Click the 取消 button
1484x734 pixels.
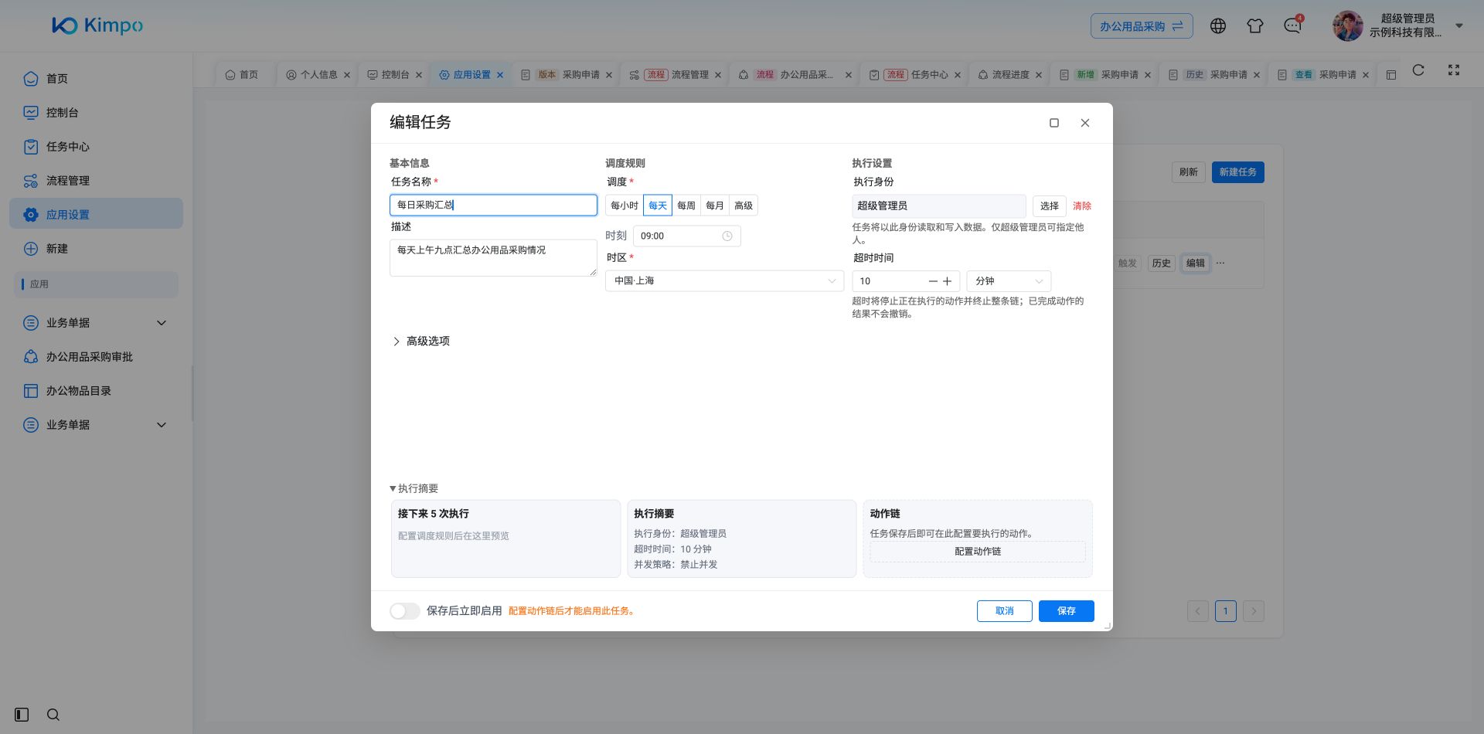coord(1005,611)
